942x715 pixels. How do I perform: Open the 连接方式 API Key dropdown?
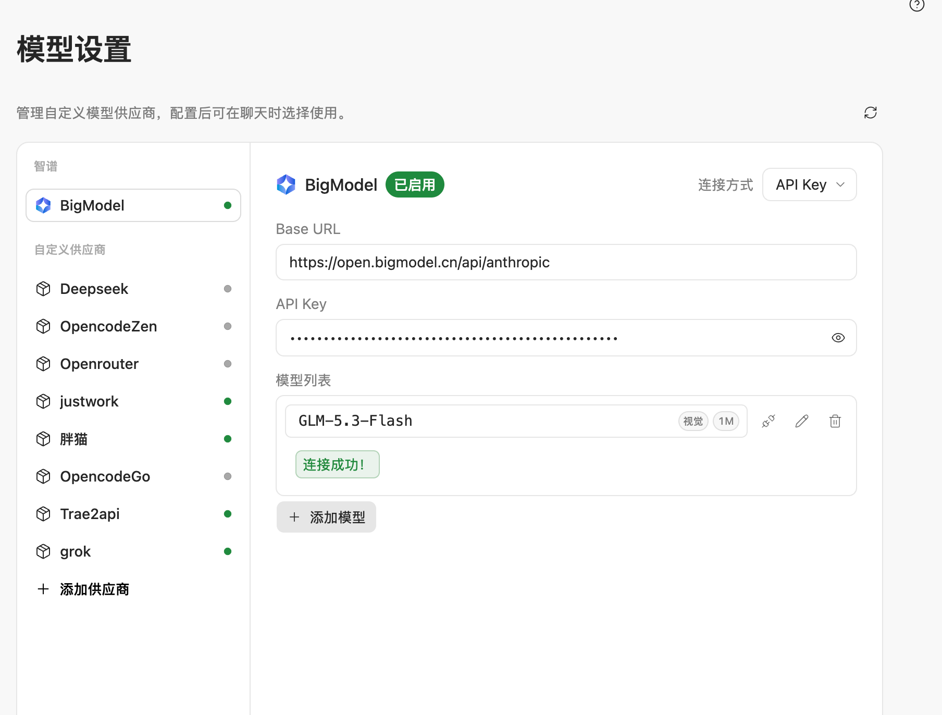pos(810,184)
